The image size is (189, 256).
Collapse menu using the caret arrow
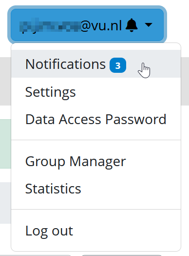[x=149, y=25]
